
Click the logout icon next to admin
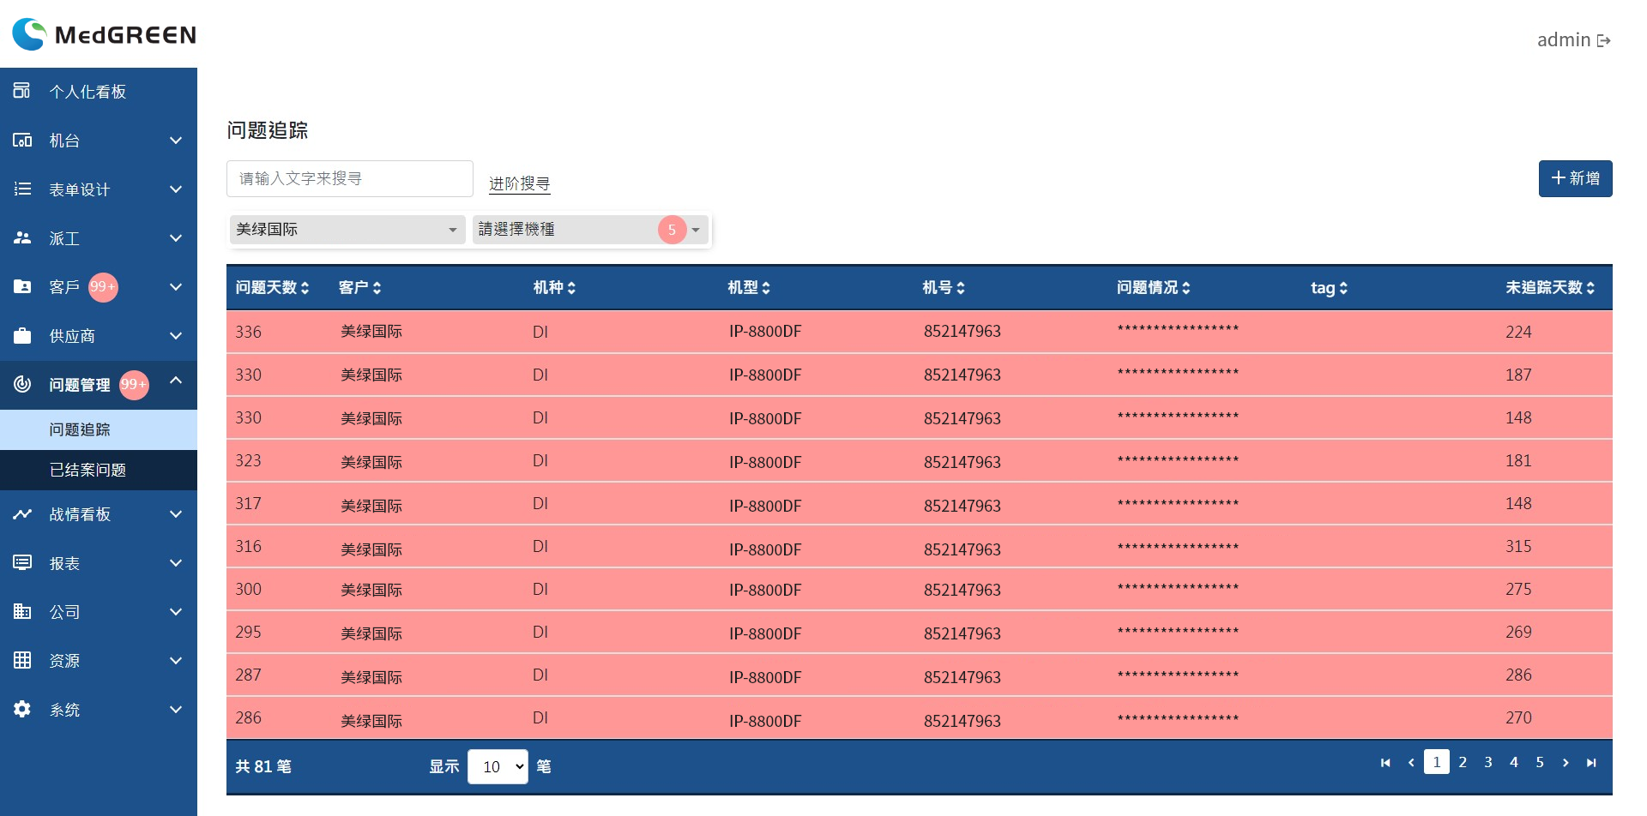click(x=1603, y=40)
